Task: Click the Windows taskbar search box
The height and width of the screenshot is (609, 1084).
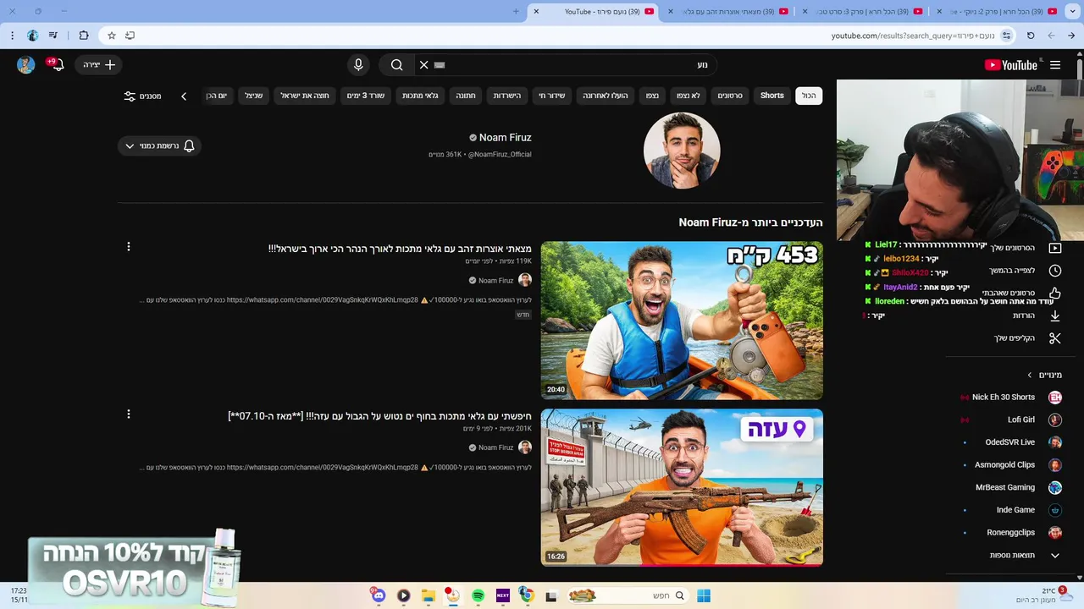Action: 627,595
